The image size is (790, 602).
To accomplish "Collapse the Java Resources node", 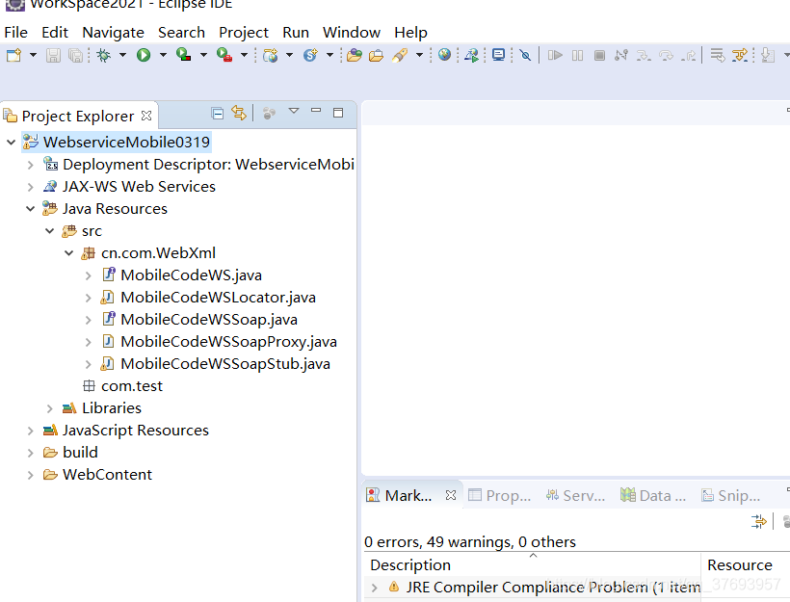I will pyautogui.click(x=30, y=209).
